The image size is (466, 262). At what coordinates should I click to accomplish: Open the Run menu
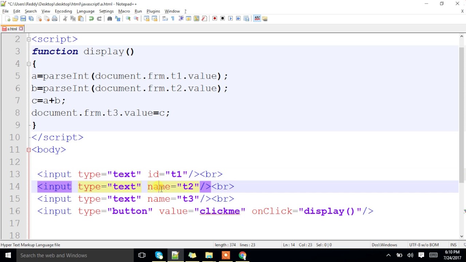[x=138, y=11]
